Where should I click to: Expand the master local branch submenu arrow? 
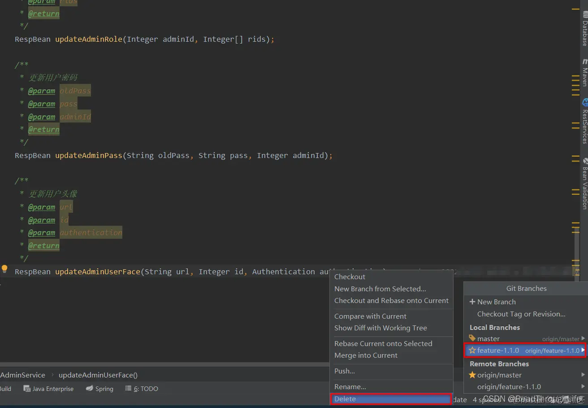[x=583, y=338]
